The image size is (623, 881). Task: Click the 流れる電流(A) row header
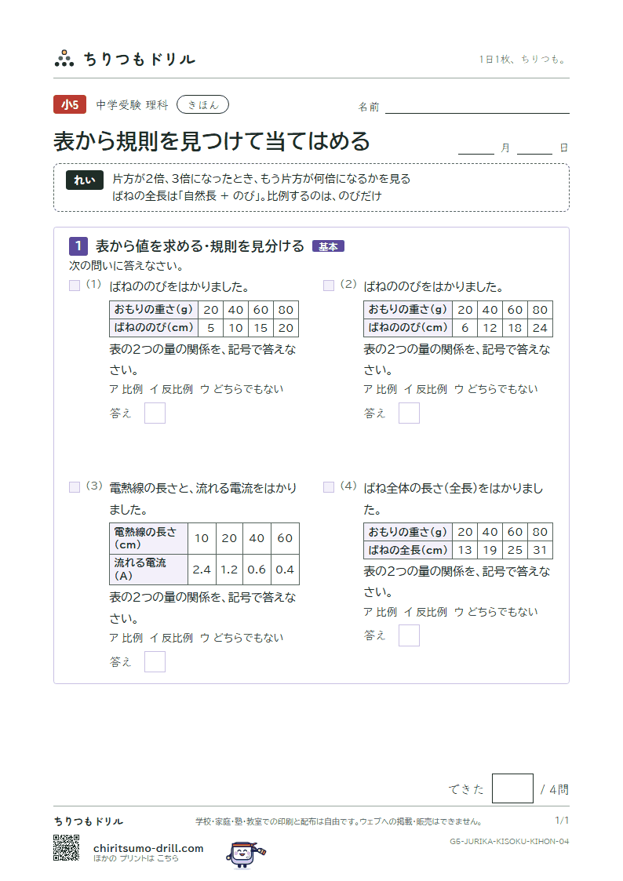coord(149,570)
